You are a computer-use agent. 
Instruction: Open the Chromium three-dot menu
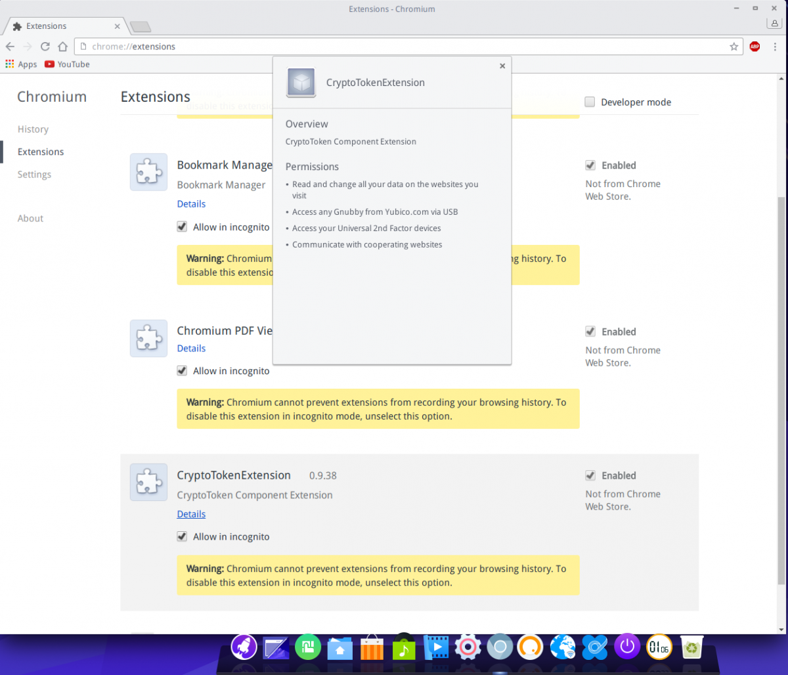(x=775, y=47)
